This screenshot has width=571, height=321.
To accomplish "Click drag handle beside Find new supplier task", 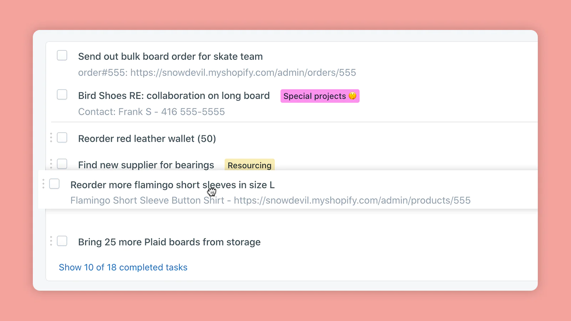I will click(51, 164).
